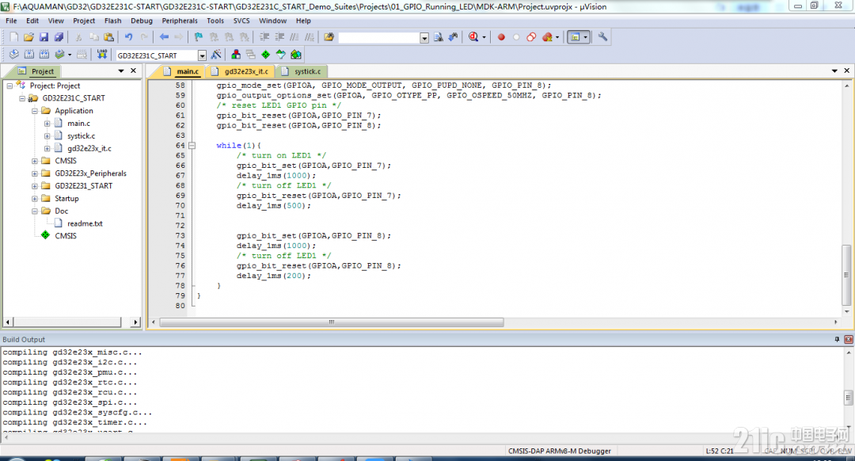
Task: Pin the Build Output panel
Action: point(837,339)
